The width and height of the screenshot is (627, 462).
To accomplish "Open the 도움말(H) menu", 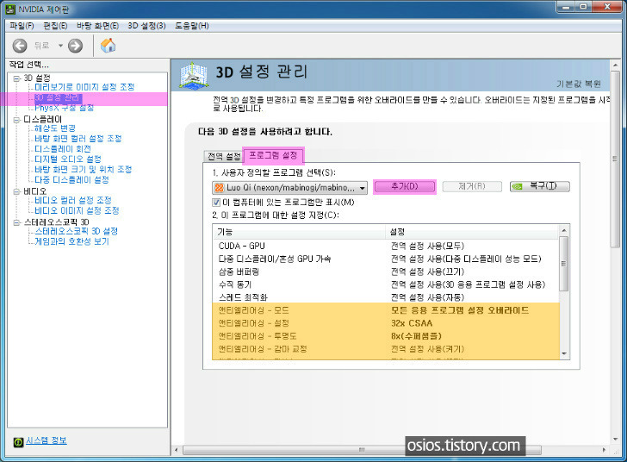I will (192, 26).
